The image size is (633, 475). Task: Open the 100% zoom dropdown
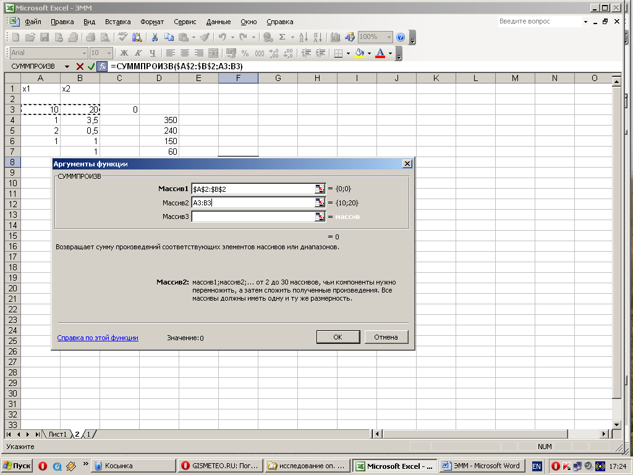(389, 37)
